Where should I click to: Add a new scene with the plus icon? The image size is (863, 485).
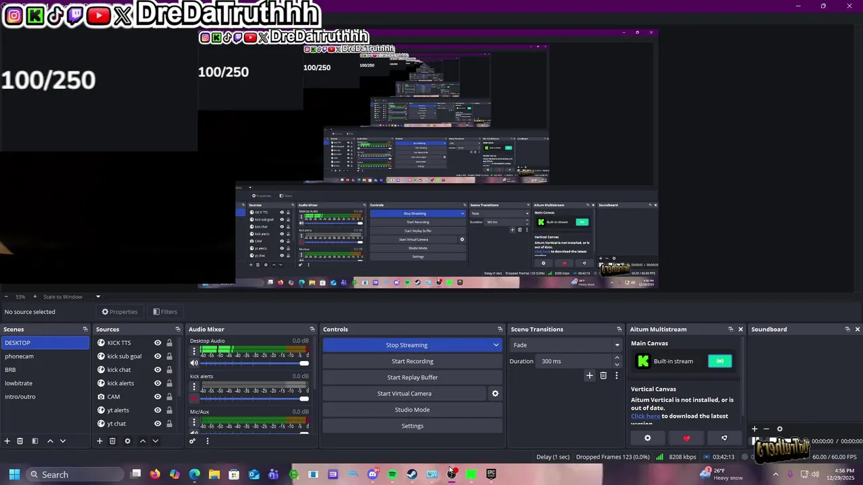point(7,441)
